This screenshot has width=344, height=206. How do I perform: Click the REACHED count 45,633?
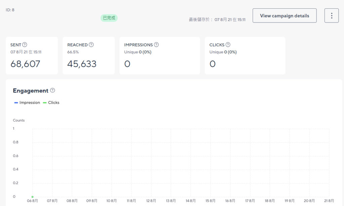coord(82,64)
